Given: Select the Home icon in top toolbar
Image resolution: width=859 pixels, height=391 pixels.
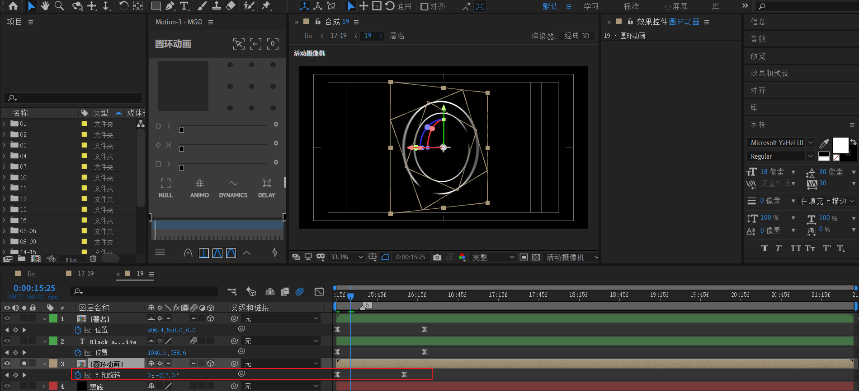Looking at the screenshot, I should coord(13,6).
